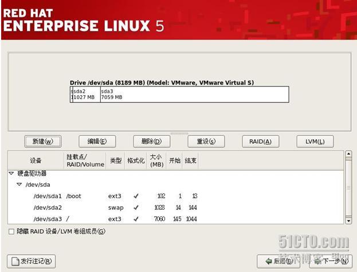Viewport: 357px width, 272px height.
Task: Click ext3 type in /dev/sda3 row
Action: pyautogui.click(x=115, y=219)
